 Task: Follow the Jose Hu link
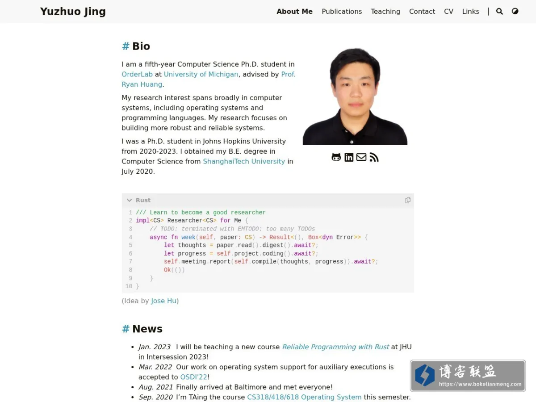pos(163,301)
